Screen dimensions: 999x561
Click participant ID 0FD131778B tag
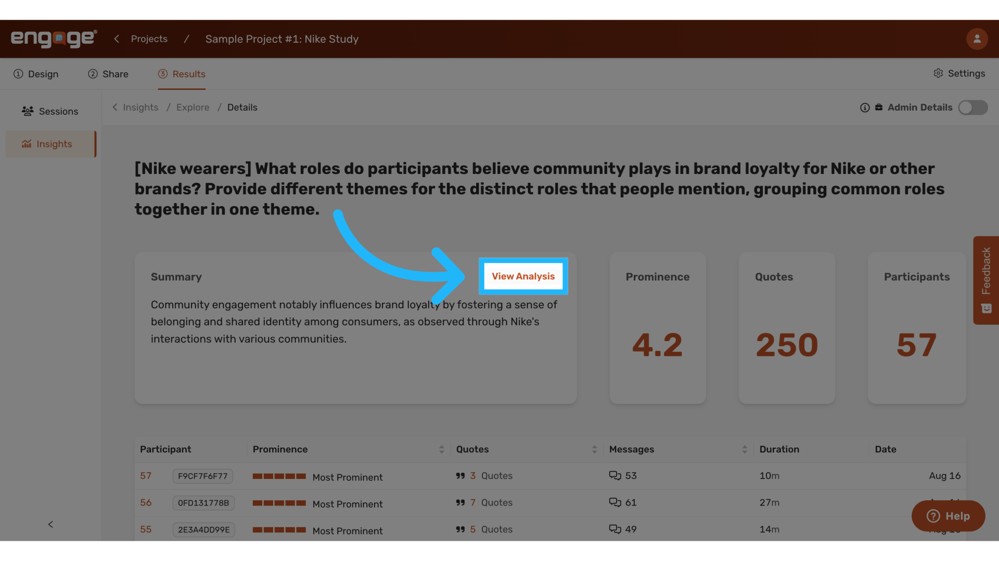pos(203,503)
